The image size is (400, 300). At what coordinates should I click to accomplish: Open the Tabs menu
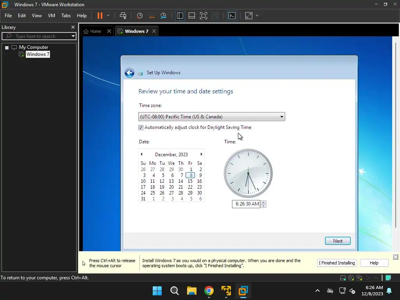coord(66,16)
